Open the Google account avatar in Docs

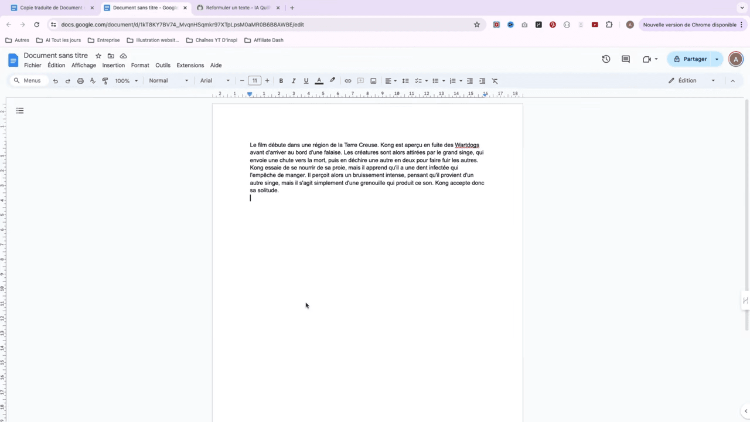coord(736,59)
